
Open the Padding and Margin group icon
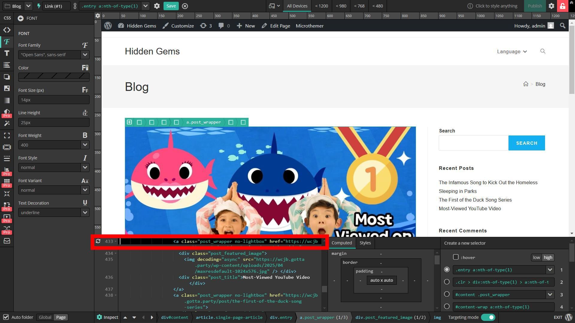7,147
